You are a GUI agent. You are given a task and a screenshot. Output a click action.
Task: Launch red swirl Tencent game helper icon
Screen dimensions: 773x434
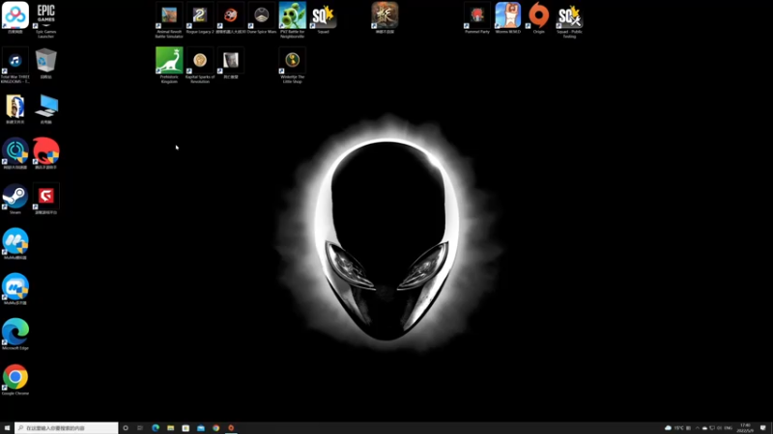45,153
